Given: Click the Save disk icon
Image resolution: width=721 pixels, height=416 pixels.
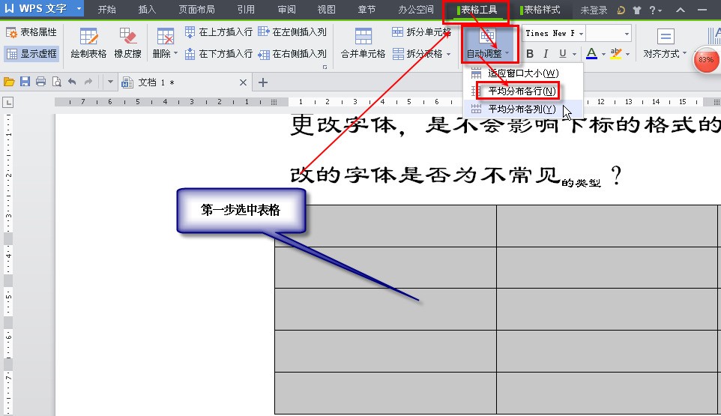Looking at the screenshot, I should pyautogui.click(x=25, y=82).
